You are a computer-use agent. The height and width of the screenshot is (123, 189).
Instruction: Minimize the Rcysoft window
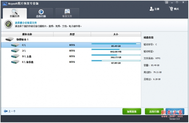172,3
